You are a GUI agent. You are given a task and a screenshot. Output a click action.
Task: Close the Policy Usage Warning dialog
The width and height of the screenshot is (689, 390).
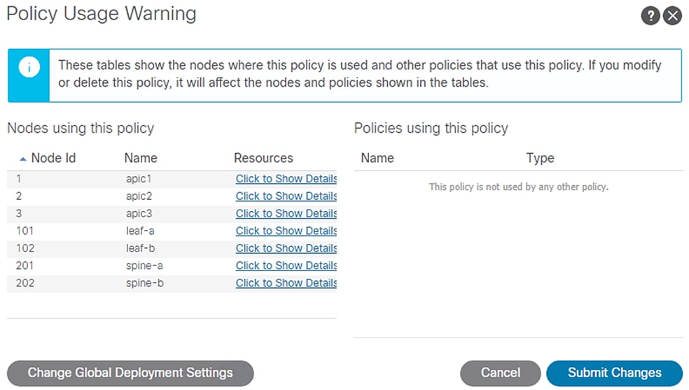tap(672, 16)
